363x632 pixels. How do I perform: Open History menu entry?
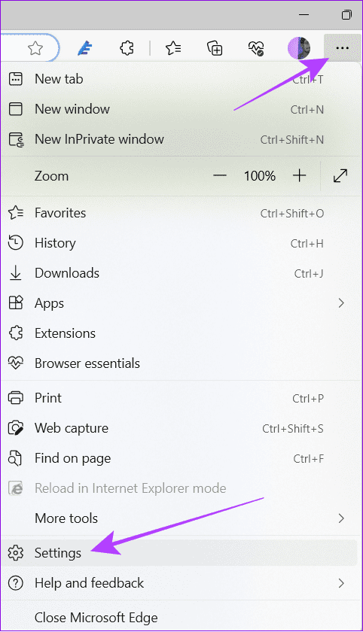click(180, 243)
